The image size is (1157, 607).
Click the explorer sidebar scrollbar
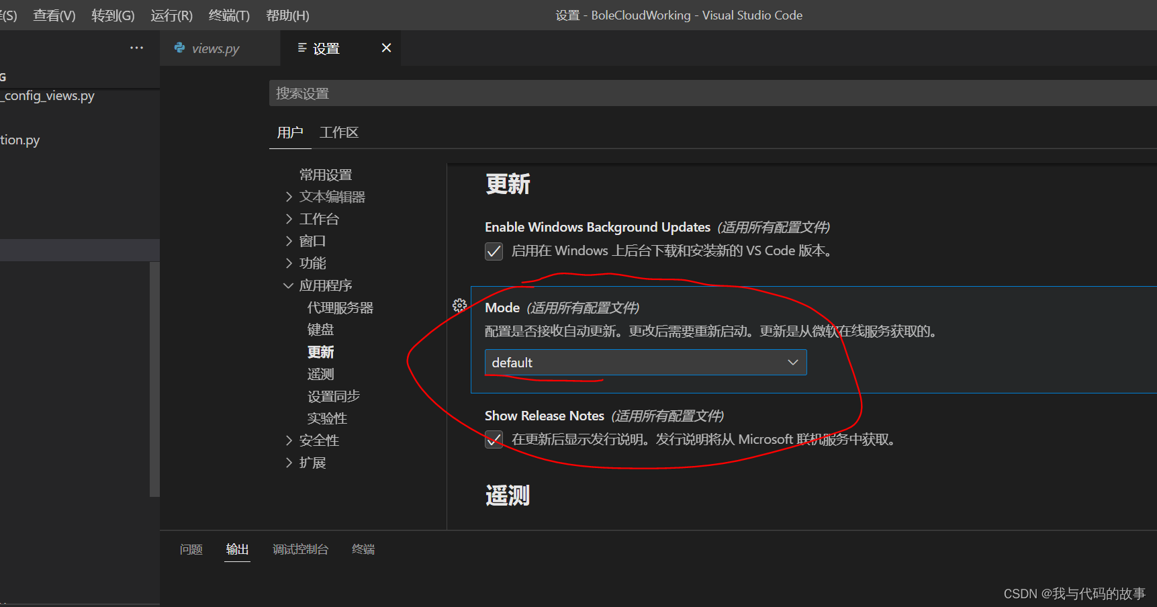[154, 379]
